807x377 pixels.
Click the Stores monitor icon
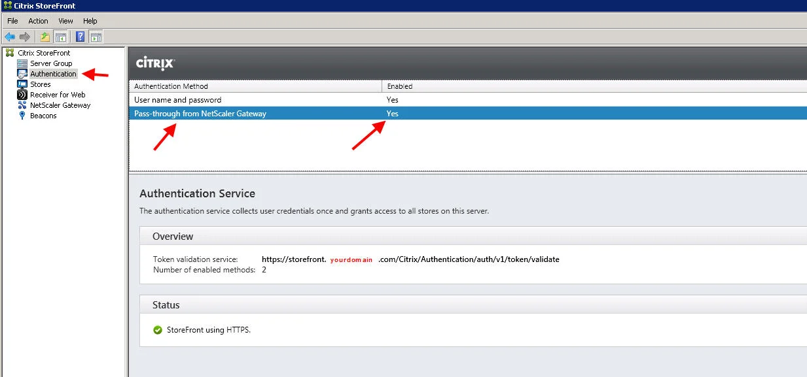[22, 84]
